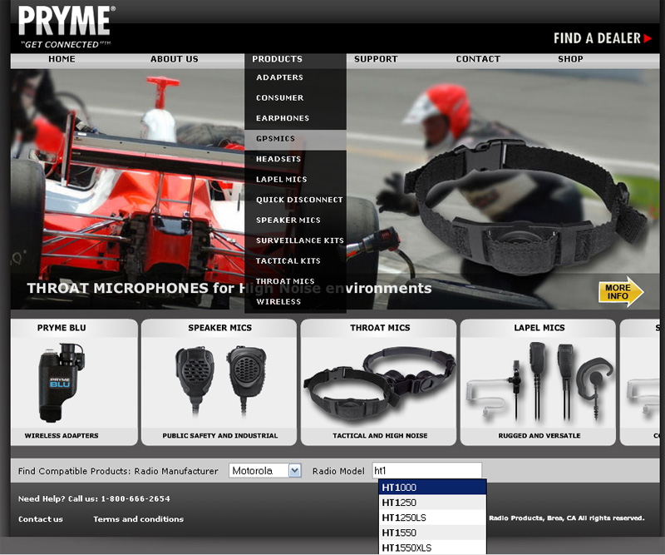Open the Products menu
The height and width of the screenshot is (555, 665).
pos(278,59)
